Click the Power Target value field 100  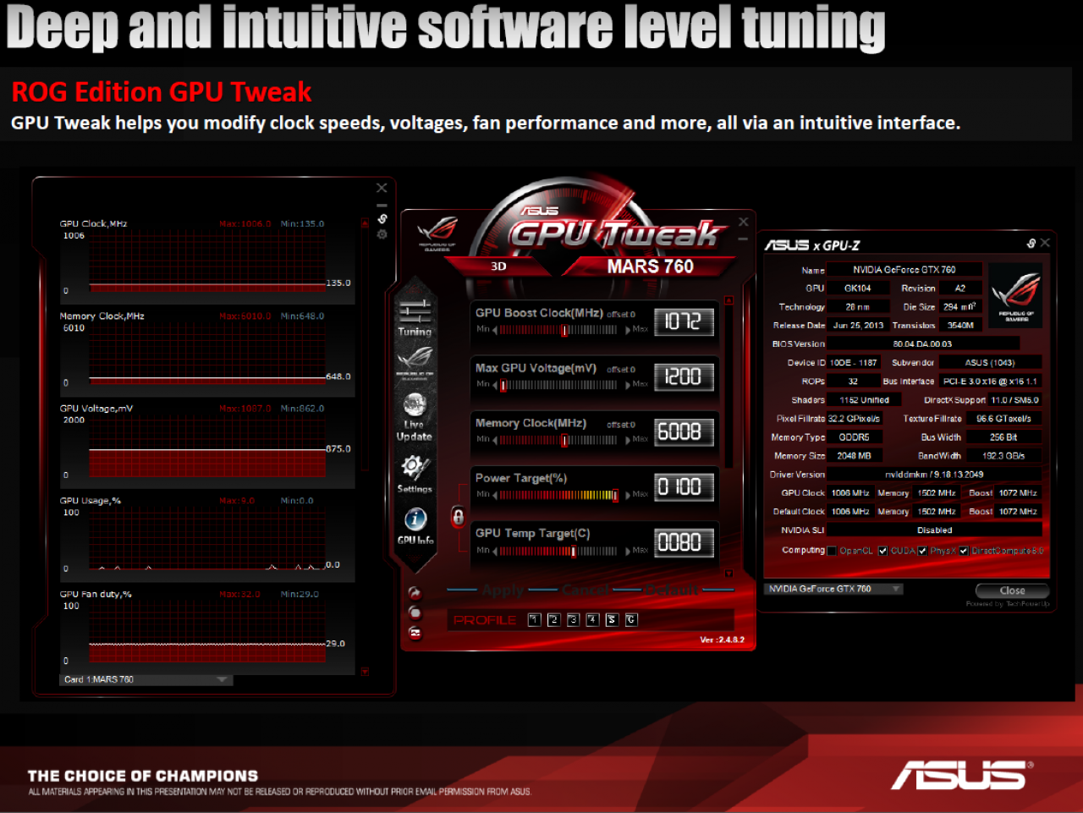tap(684, 486)
